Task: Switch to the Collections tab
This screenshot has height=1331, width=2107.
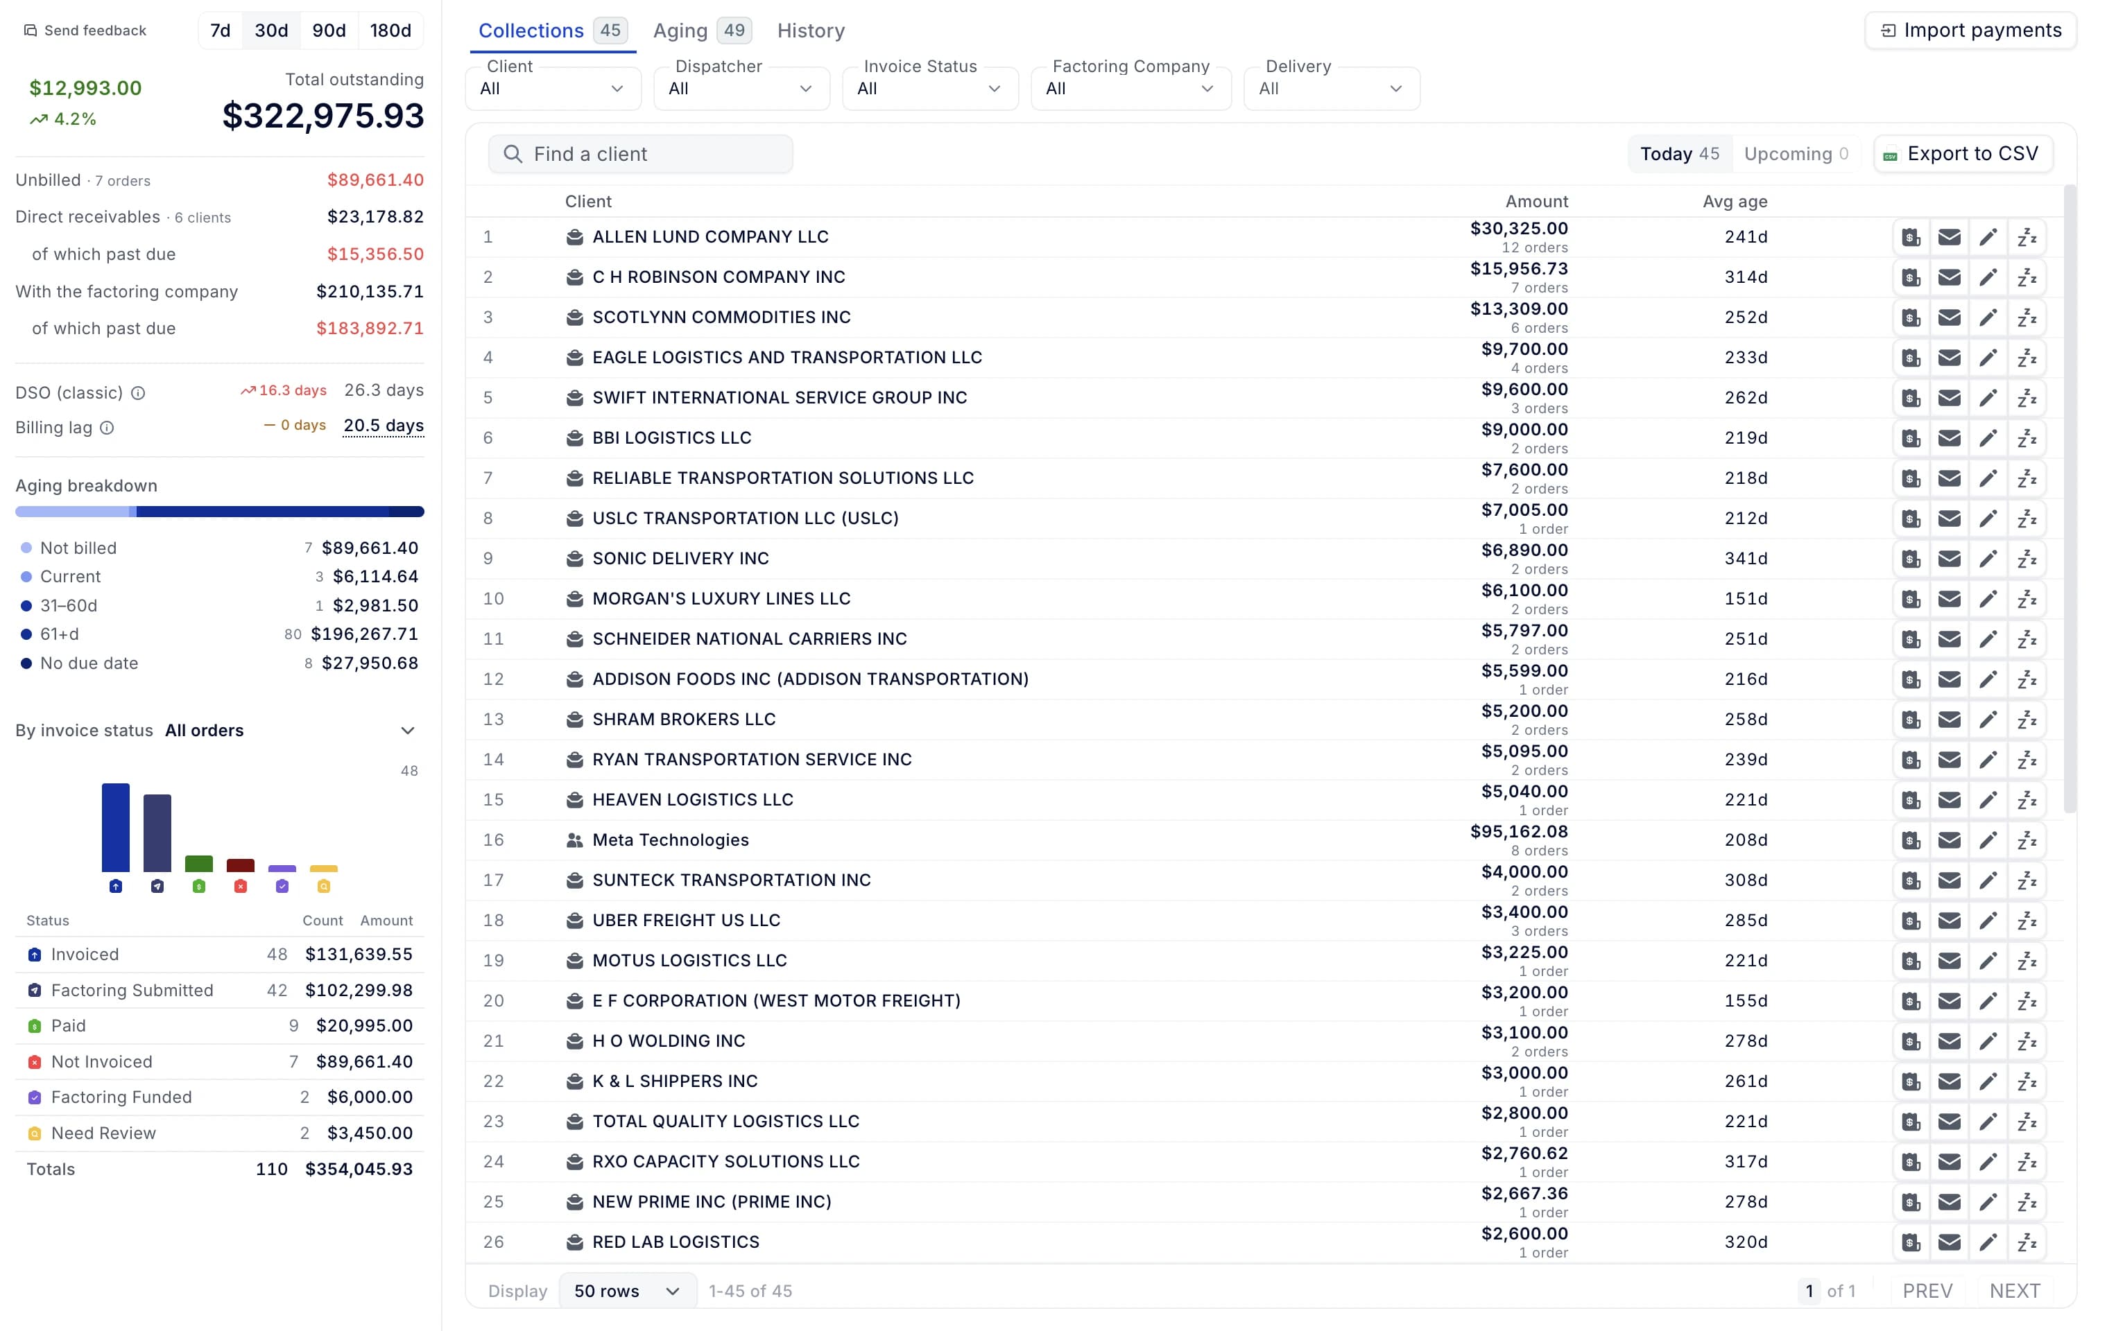Action: 551,31
